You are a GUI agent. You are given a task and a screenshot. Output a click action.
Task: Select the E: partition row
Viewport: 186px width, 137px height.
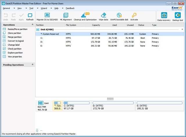click(110, 46)
